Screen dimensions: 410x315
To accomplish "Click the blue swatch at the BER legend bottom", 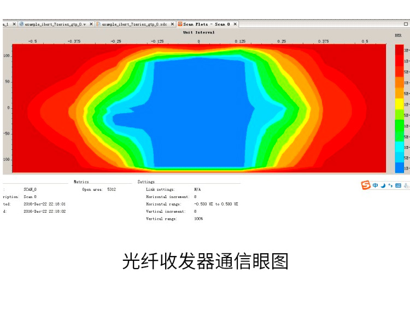I will (399, 168).
